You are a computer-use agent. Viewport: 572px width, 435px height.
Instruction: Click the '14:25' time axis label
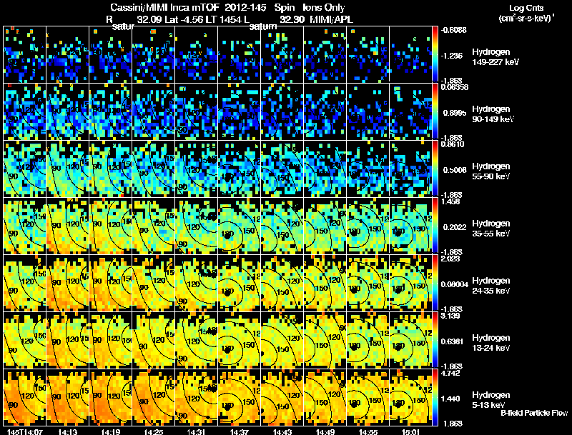tap(154, 432)
